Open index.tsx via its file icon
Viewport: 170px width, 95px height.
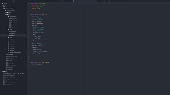tap(8, 48)
